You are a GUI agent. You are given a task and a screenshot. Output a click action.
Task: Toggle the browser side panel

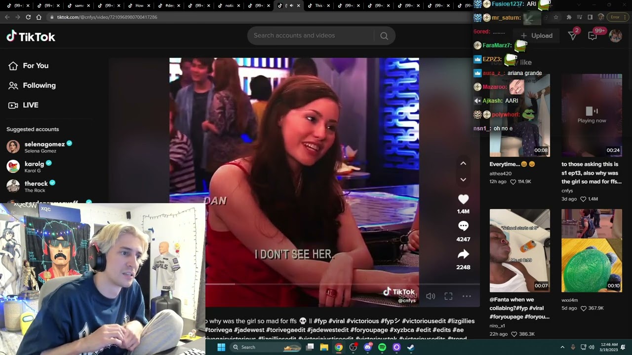pyautogui.click(x=590, y=17)
